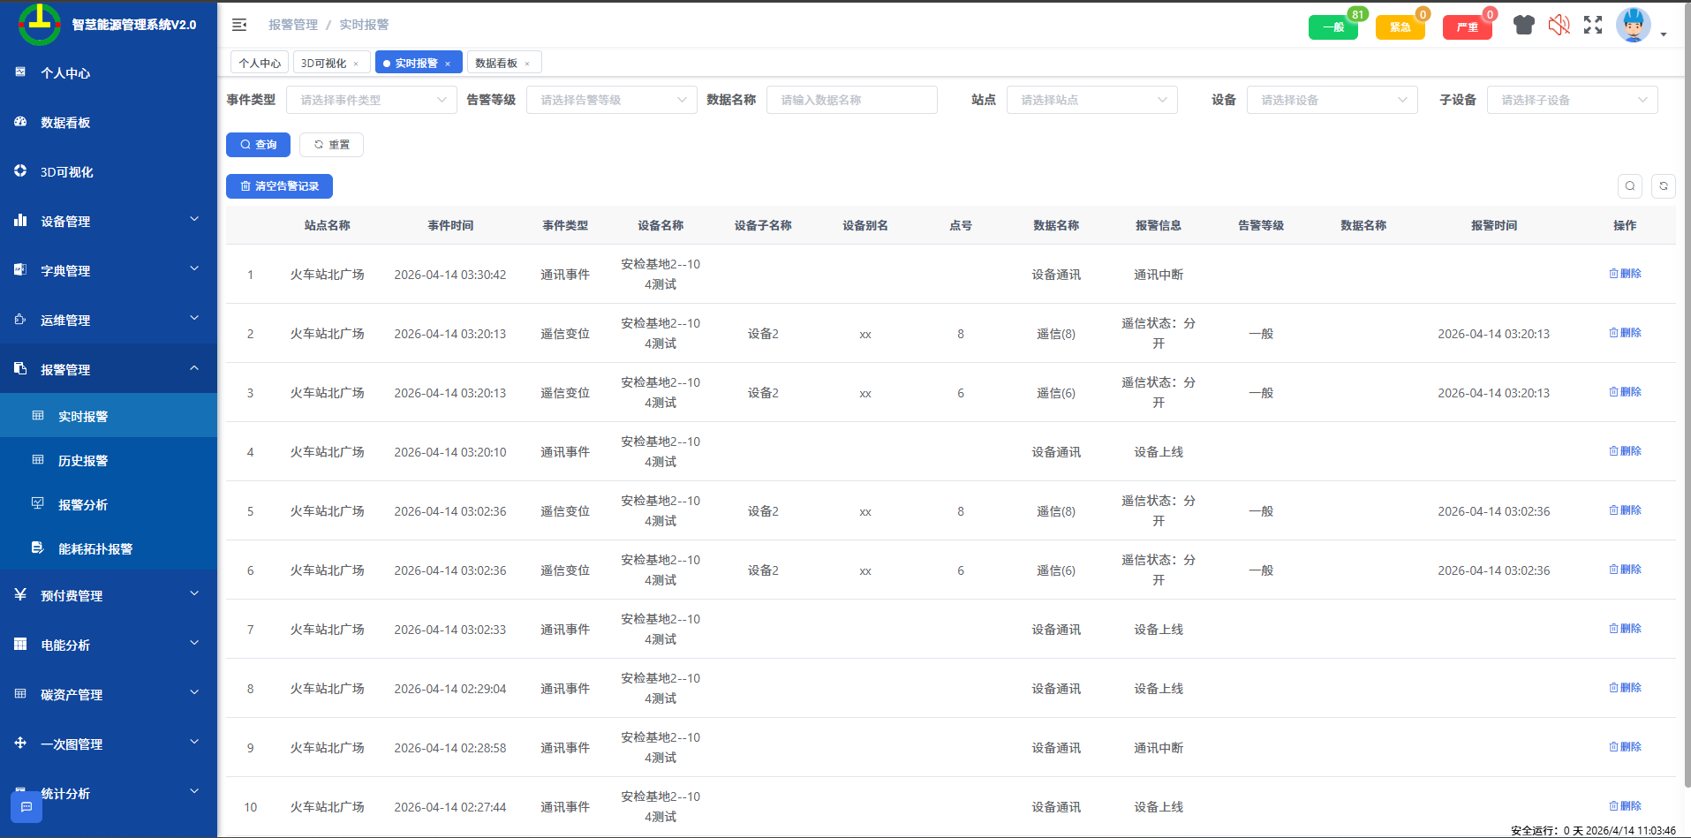Image resolution: width=1691 pixels, height=838 pixels.
Task: Switch to the 数据看板 tab
Action: [x=497, y=63]
